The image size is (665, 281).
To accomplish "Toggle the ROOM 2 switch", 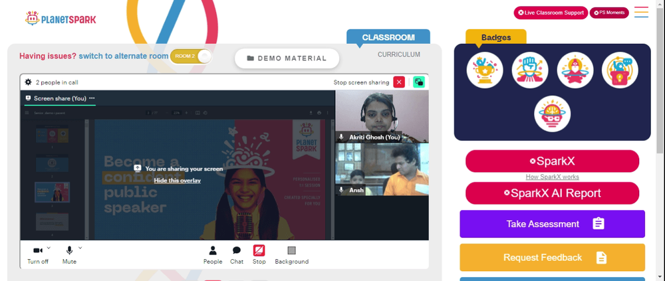I will tap(191, 56).
